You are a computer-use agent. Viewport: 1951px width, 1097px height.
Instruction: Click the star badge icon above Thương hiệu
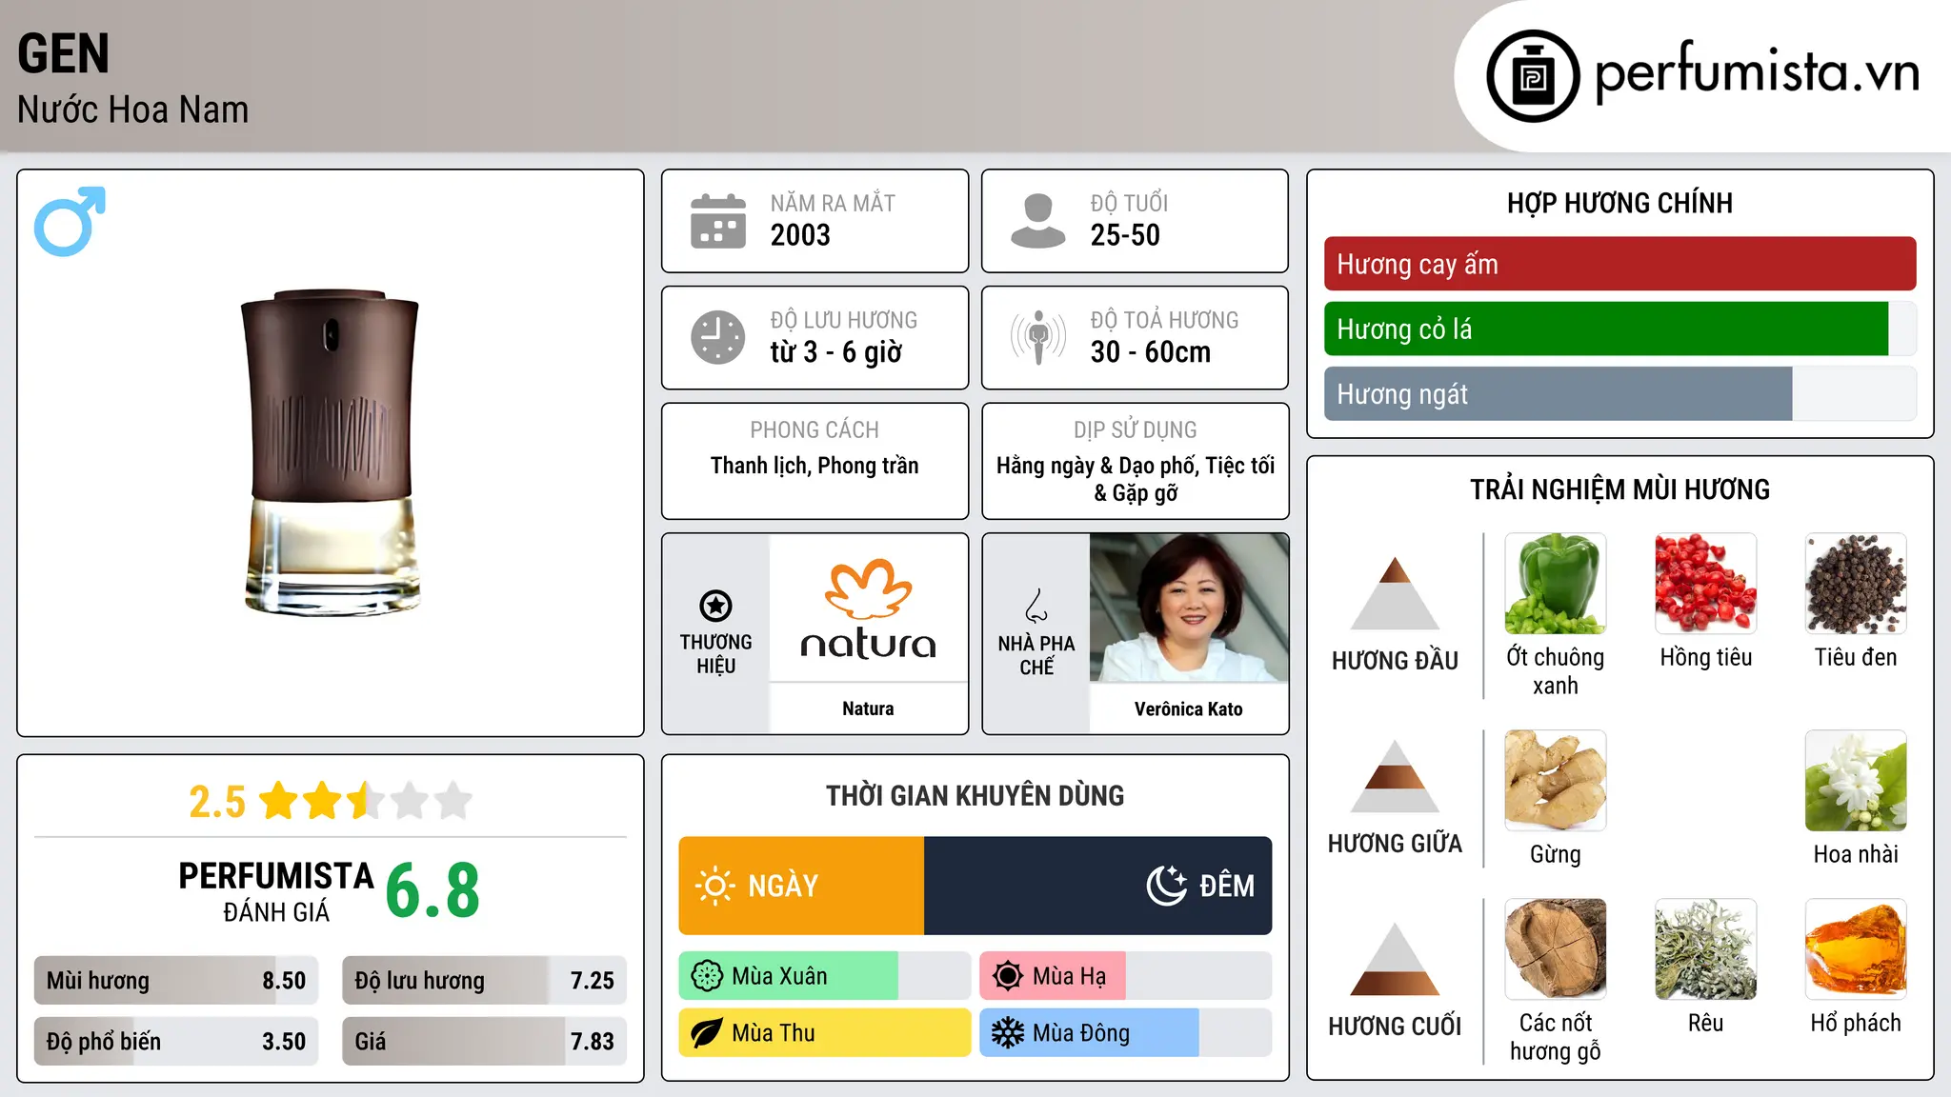[x=715, y=606]
